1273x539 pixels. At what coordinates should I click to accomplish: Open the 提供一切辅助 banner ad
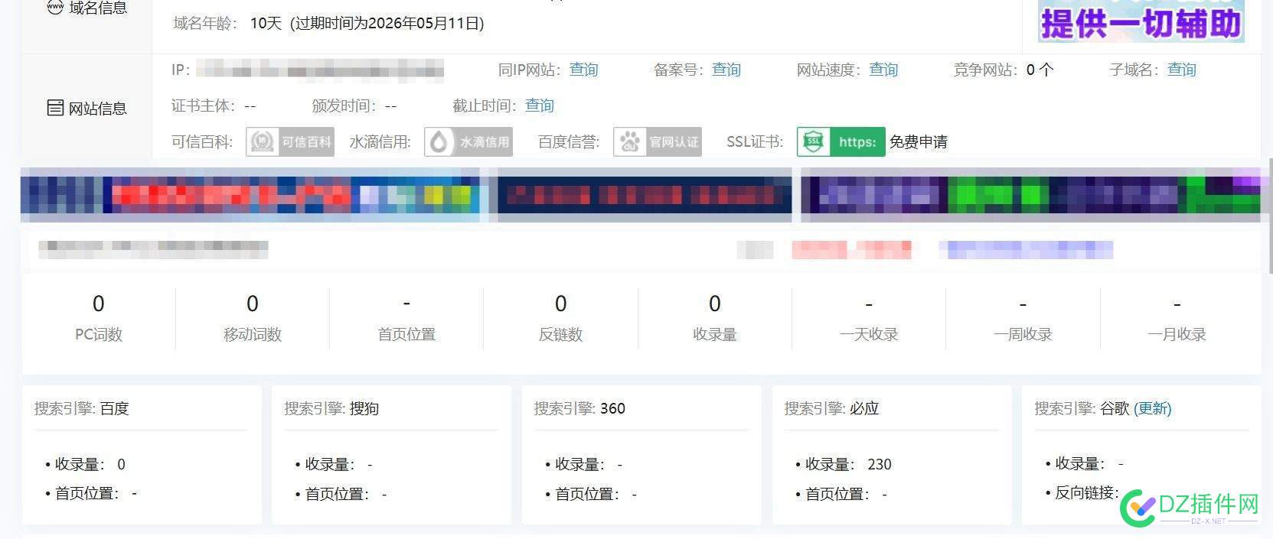(1141, 21)
